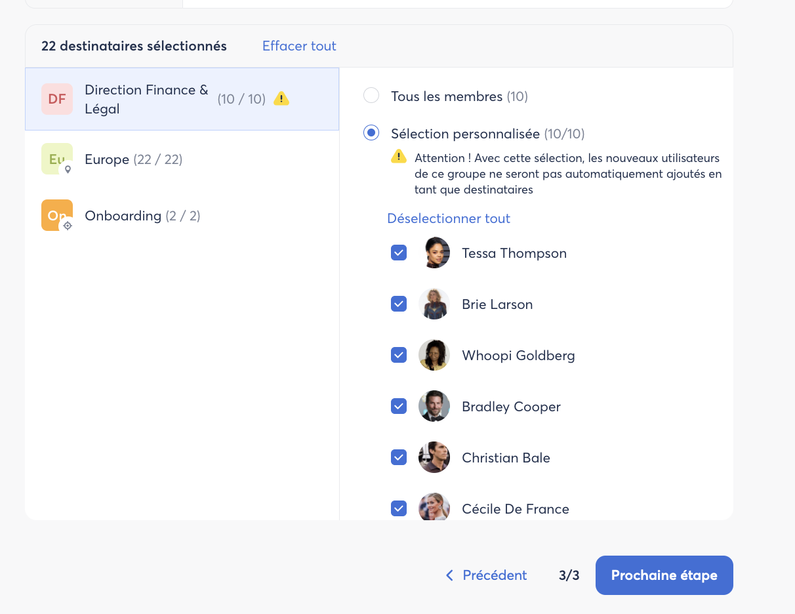Go back with the Précédent button
The height and width of the screenshot is (614, 795).
[486, 575]
